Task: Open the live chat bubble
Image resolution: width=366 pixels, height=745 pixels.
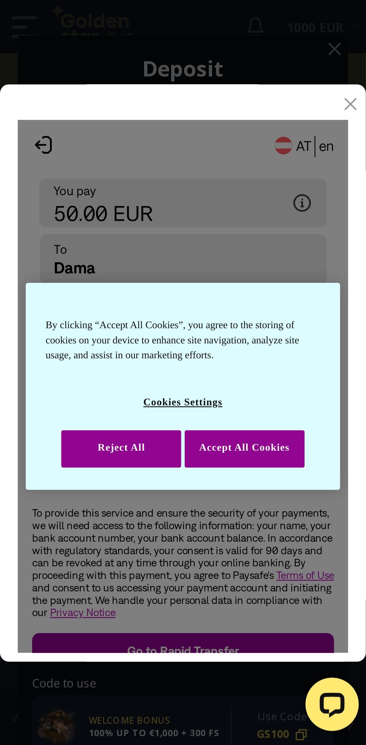Action: pyautogui.click(x=332, y=704)
